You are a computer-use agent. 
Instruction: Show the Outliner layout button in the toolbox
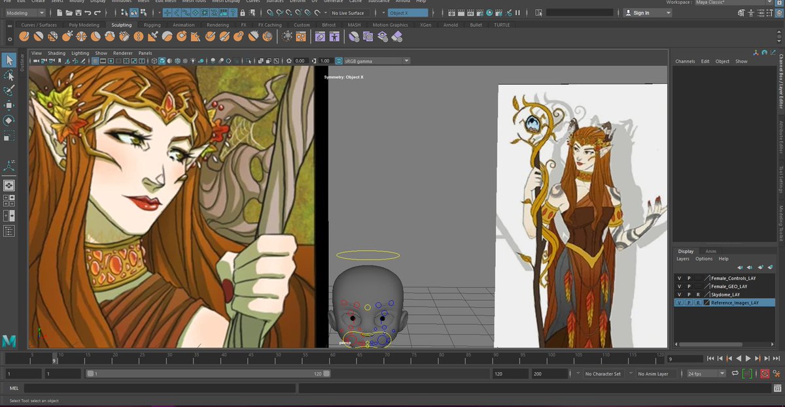click(9, 231)
